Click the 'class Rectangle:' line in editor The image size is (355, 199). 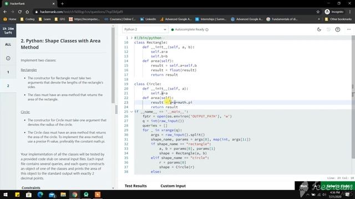(151, 43)
